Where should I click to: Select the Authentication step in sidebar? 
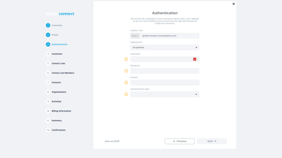[59, 44]
